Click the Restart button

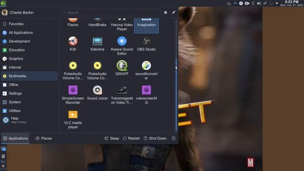pos(131,138)
